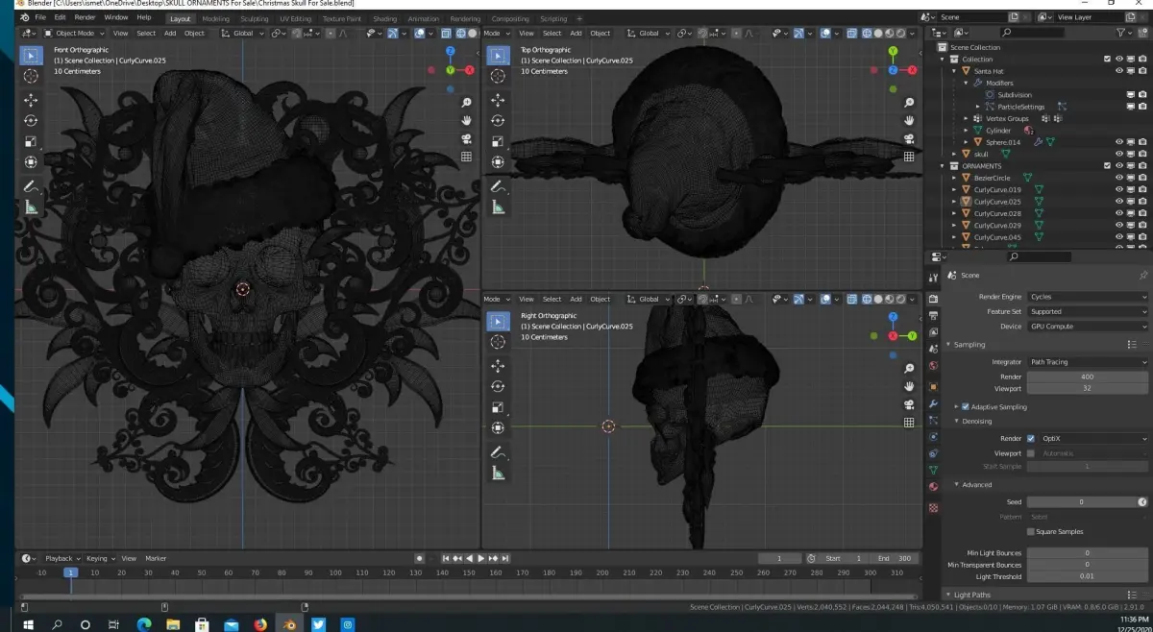Select the Move tool in Right Orthographic viewport
The height and width of the screenshot is (632, 1153).
click(x=498, y=366)
